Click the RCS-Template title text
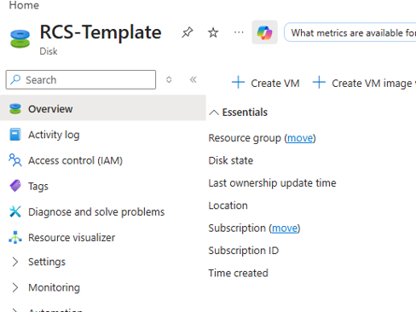Image resolution: width=416 pixels, height=312 pixels. (x=101, y=32)
